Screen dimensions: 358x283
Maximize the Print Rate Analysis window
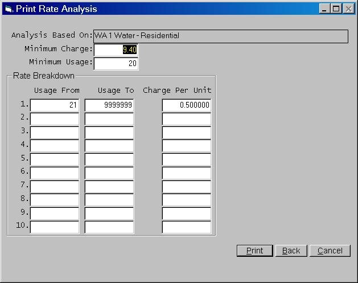(336, 9)
